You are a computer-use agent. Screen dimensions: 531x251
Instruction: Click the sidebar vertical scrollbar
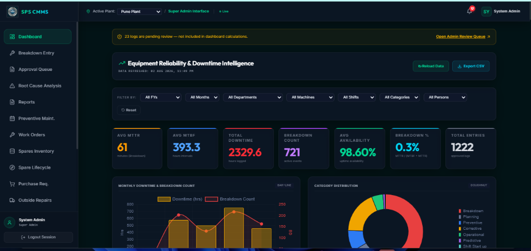tap(77, 85)
